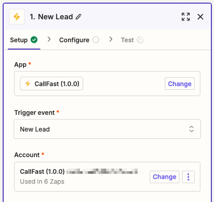This screenshot has width=214, height=202.
Task: Open the Trigger event dropdown
Action: [107, 129]
